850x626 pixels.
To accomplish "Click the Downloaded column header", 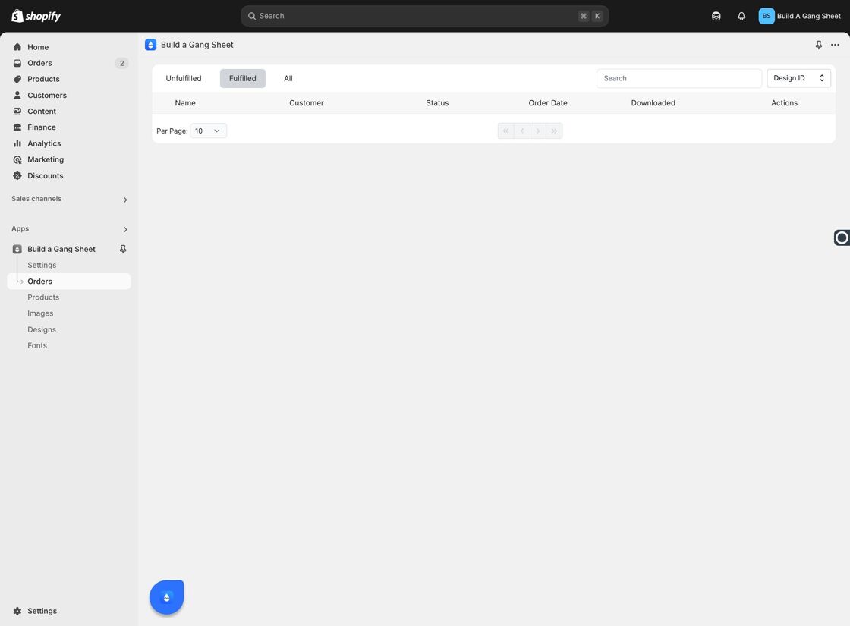I will (x=653, y=103).
